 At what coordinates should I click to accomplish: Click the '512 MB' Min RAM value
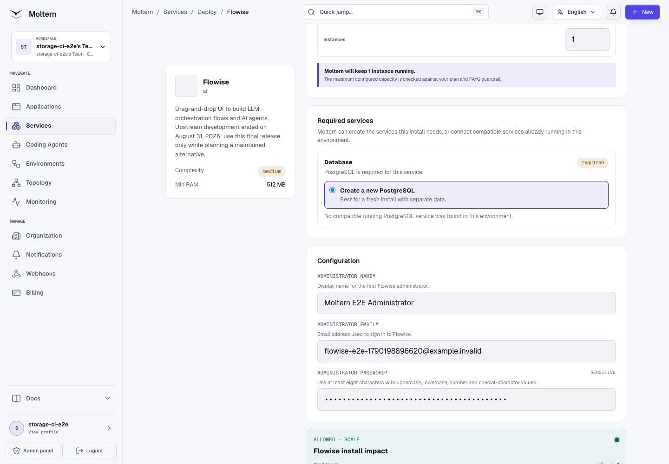click(x=276, y=185)
